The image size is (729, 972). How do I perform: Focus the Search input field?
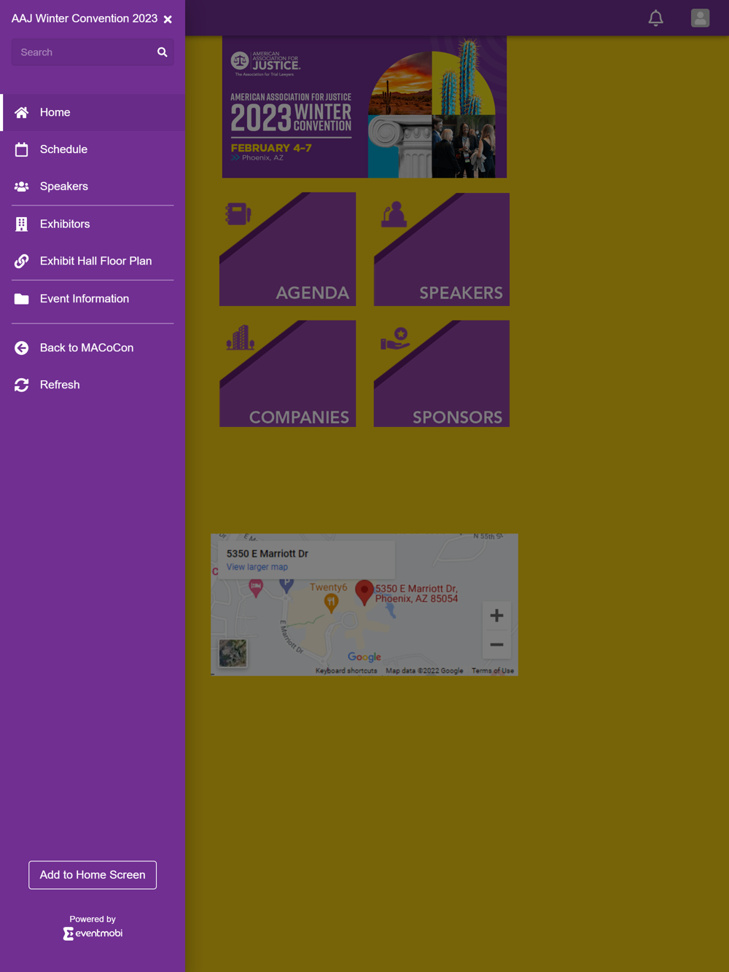point(93,52)
